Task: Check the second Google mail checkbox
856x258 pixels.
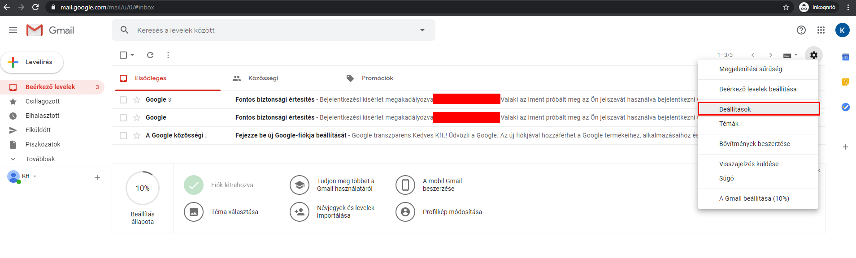Action: (123, 118)
